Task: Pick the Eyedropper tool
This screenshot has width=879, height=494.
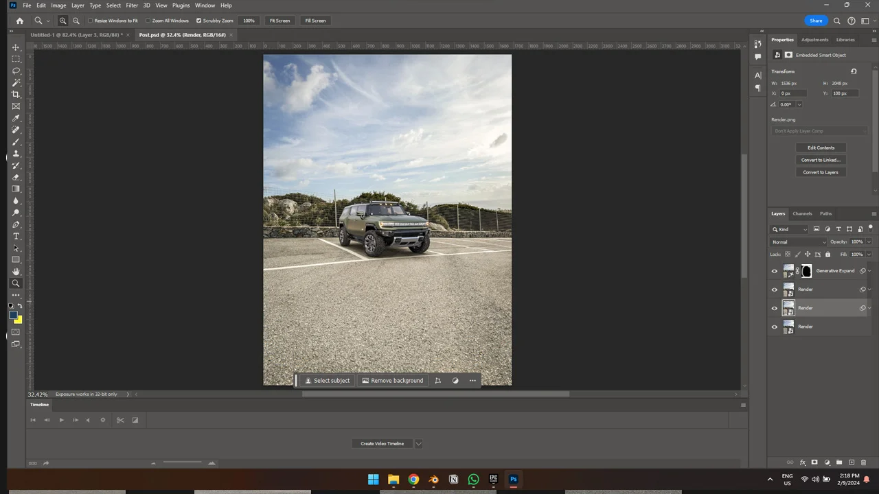Action: point(16,118)
